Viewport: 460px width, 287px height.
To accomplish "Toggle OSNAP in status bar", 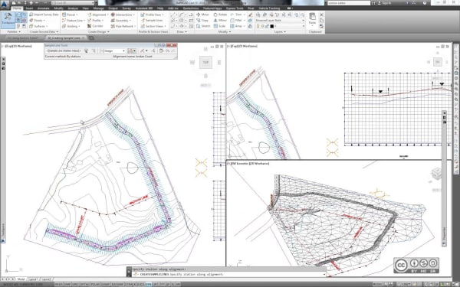I will coord(105,285).
